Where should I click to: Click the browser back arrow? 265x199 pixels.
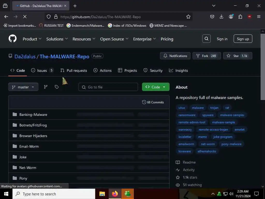click(x=6, y=17)
